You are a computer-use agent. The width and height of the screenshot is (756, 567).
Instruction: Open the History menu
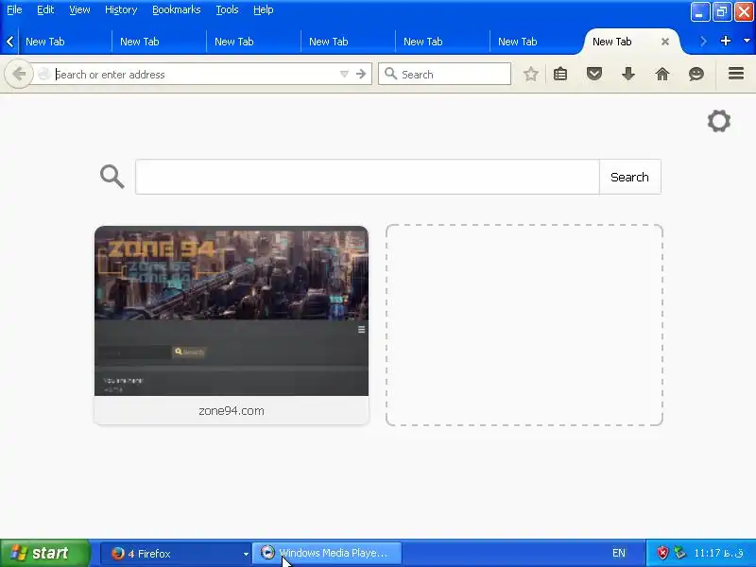(x=121, y=9)
